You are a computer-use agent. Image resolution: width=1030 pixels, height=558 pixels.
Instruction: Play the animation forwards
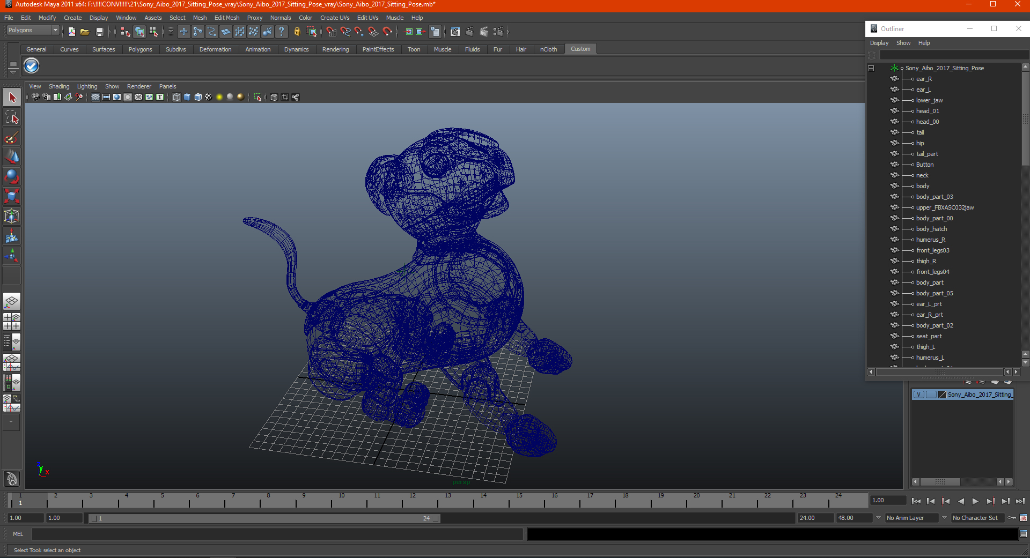(975, 501)
